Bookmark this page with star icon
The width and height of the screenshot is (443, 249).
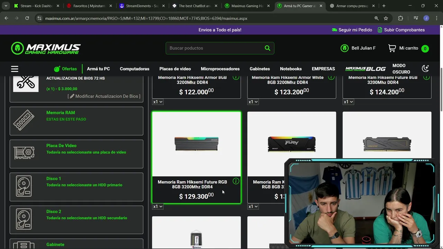click(x=386, y=18)
